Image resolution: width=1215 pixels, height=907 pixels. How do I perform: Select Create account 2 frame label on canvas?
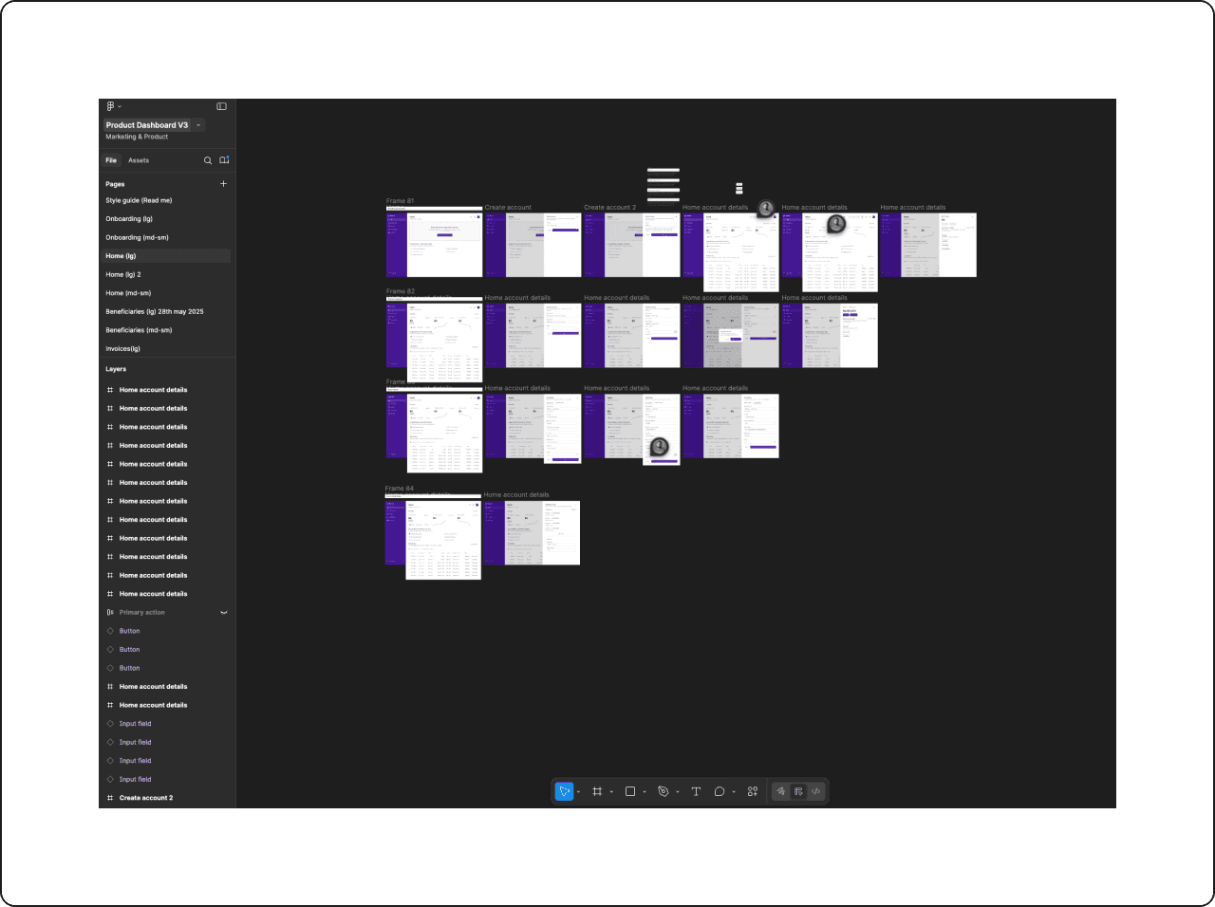[610, 208]
